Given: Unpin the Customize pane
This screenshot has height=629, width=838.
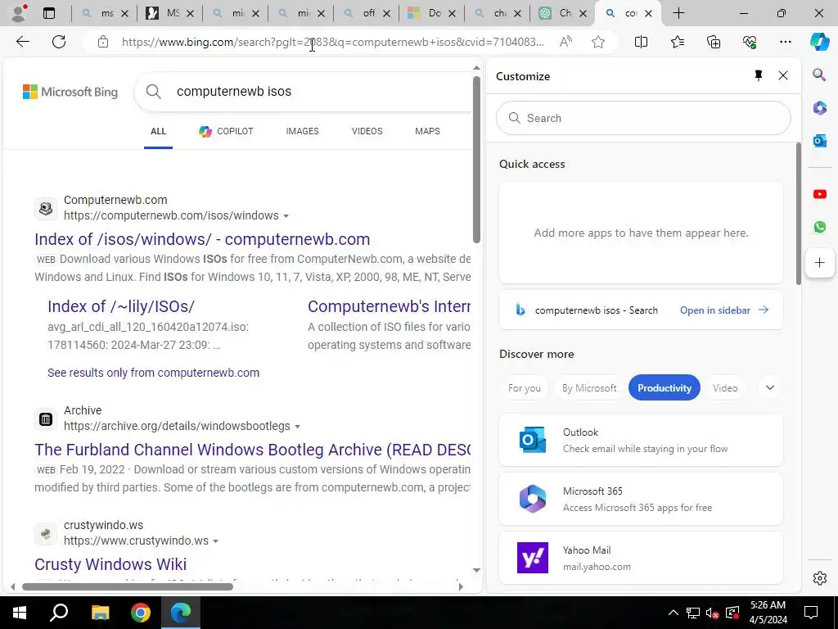Looking at the screenshot, I should [x=759, y=75].
